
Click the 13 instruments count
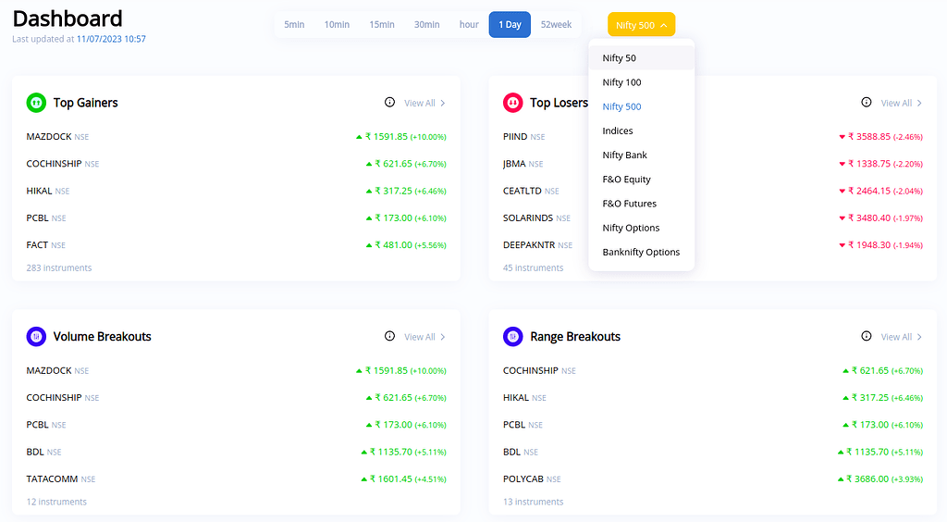(x=534, y=502)
